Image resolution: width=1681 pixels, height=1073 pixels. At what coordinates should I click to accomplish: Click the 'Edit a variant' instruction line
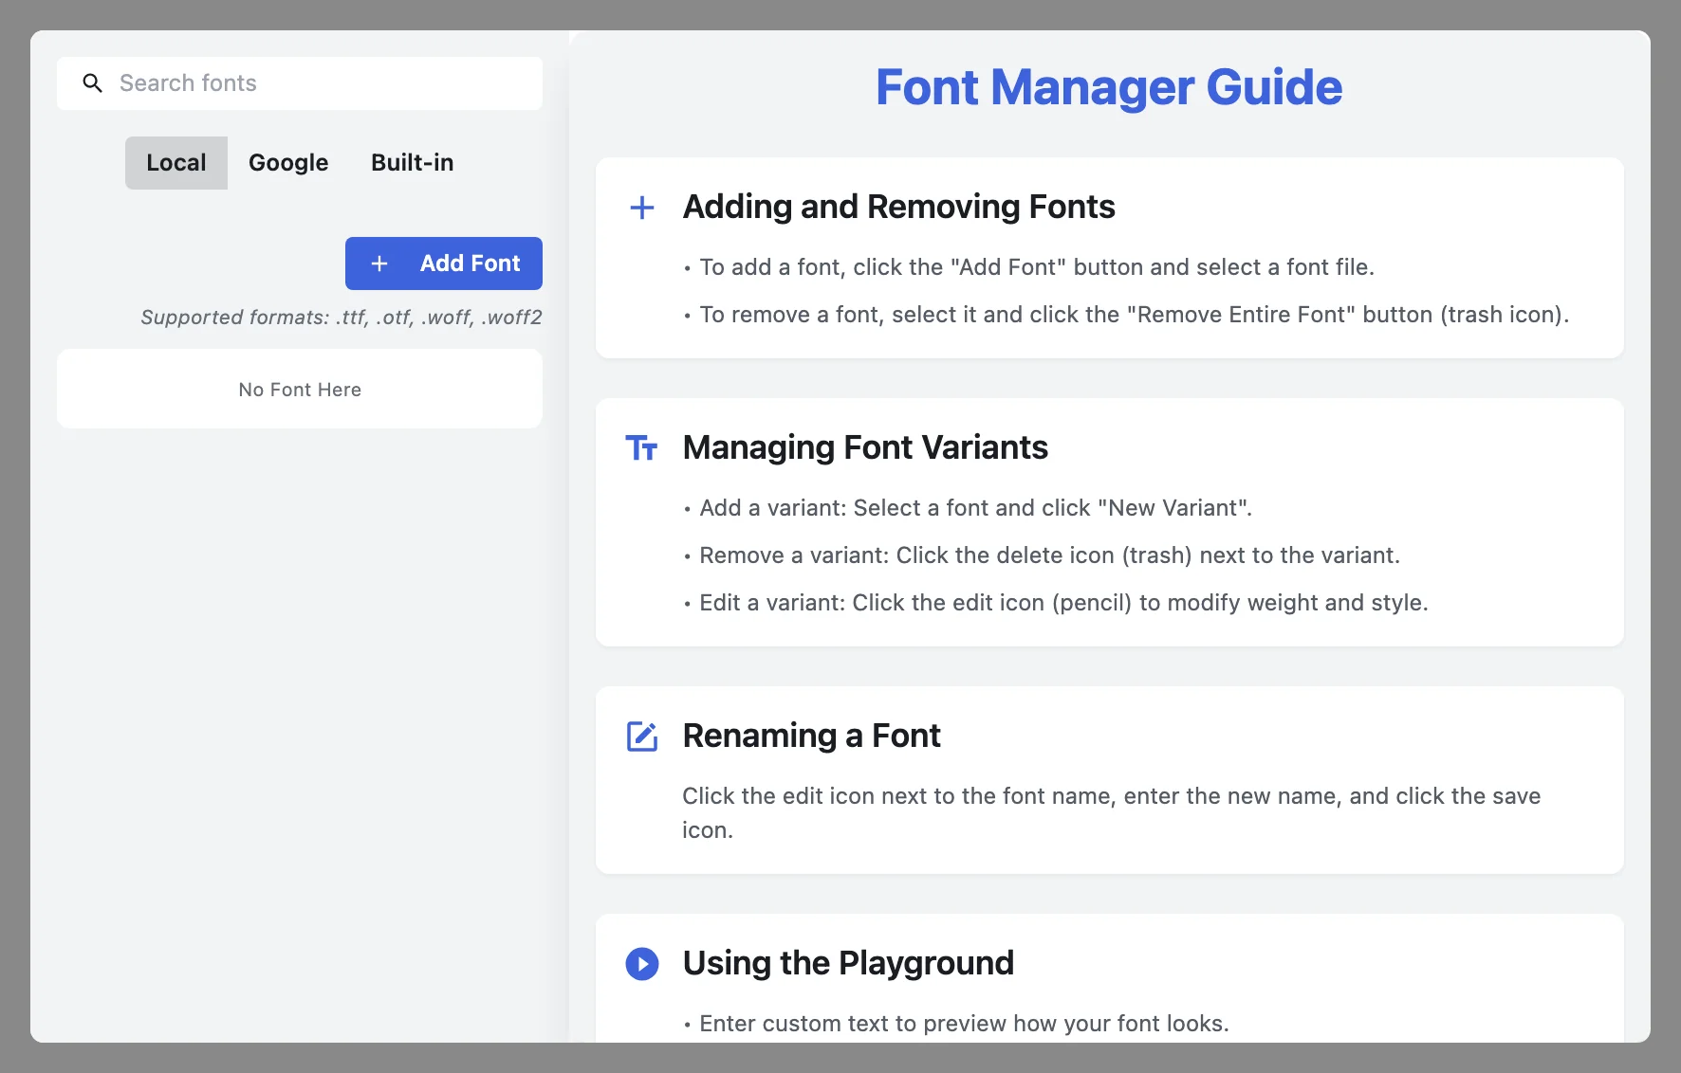1056,603
